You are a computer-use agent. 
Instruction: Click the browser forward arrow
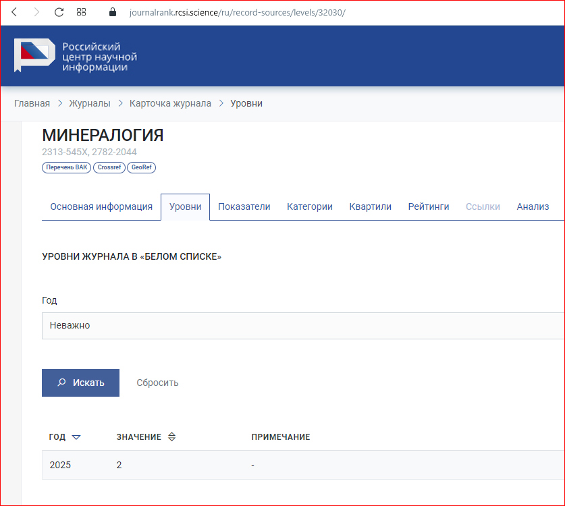36,12
